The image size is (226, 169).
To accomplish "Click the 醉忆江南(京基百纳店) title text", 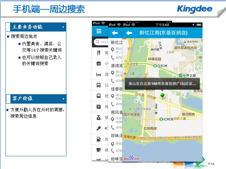I will (x=163, y=33).
